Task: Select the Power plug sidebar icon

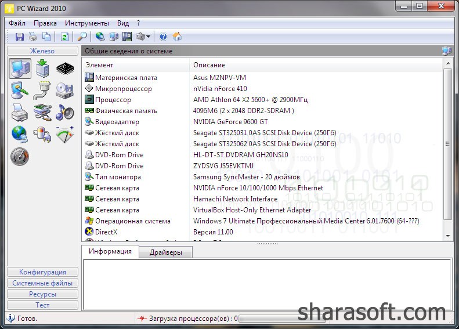Action: pos(42,135)
